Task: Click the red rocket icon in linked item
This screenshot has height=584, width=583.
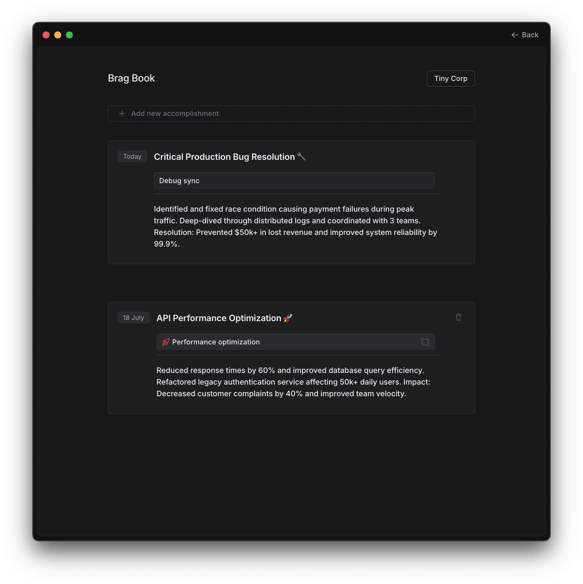Action: point(166,342)
